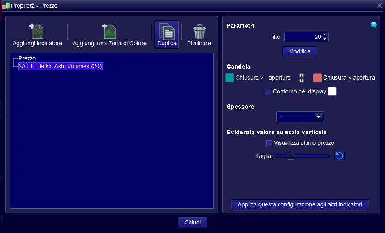385x233 pixels.
Task: Toggle the chain link between candle colors
Action: [301, 78]
